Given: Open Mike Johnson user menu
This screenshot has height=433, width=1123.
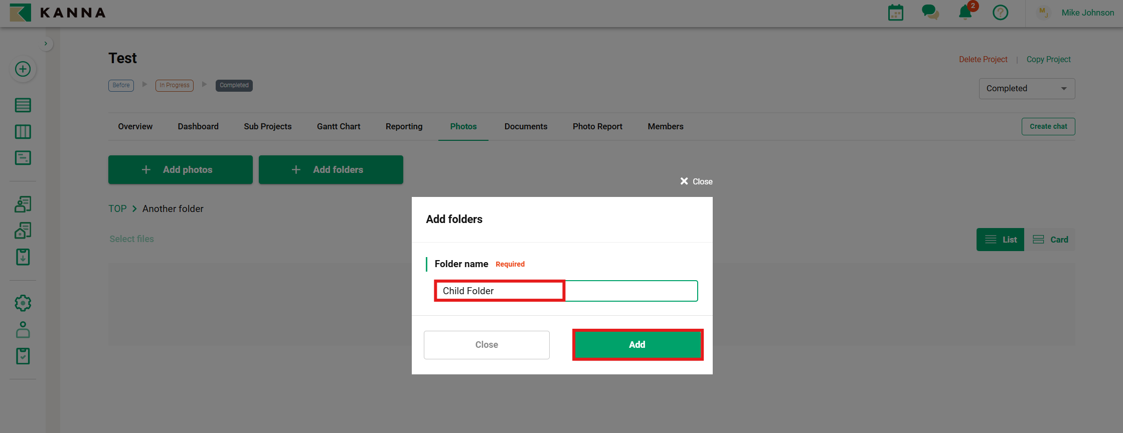Looking at the screenshot, I should (x=1087, y=13).
